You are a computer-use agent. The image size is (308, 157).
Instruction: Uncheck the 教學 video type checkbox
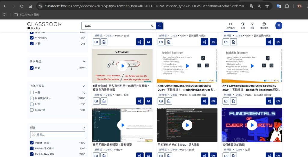32,68
